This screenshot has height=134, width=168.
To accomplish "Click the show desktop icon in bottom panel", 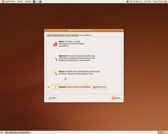I will 2,132.
